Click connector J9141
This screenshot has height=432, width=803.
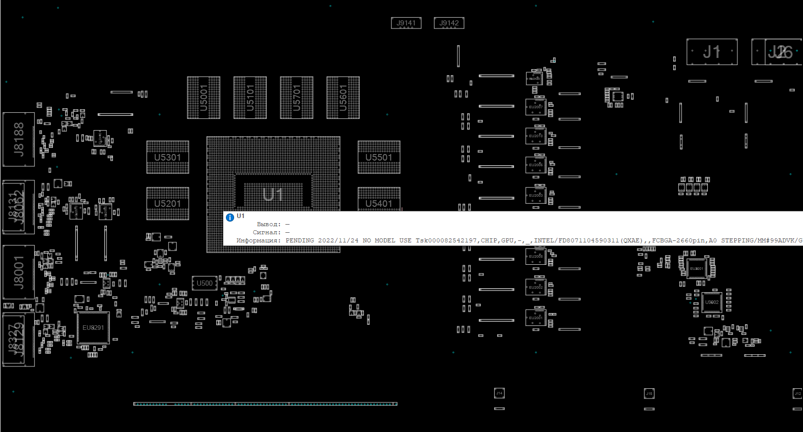(x=406, y=23)
